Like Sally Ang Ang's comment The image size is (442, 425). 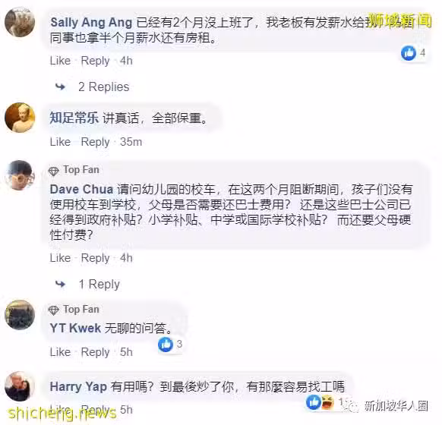[60, 61]
